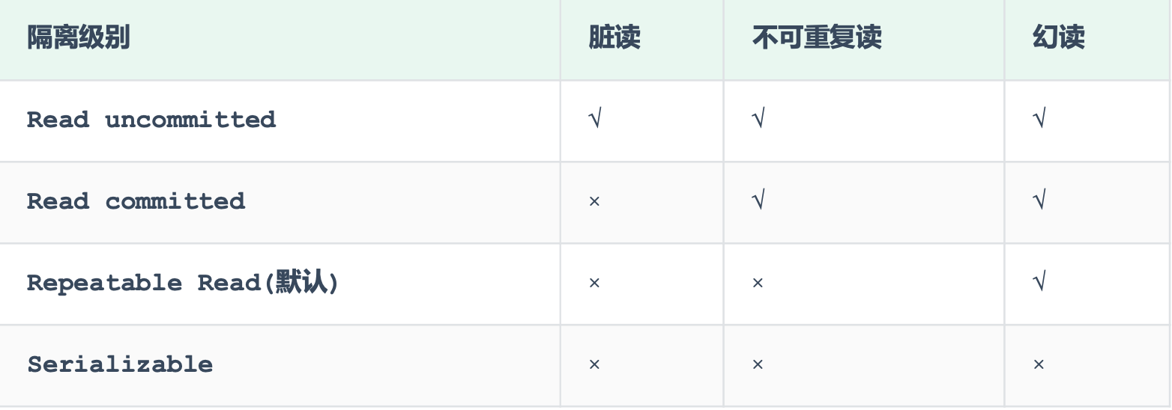Click Read committed 幻读 check mark
This screenshot has width=1172, height=410.
[1039, 201]
